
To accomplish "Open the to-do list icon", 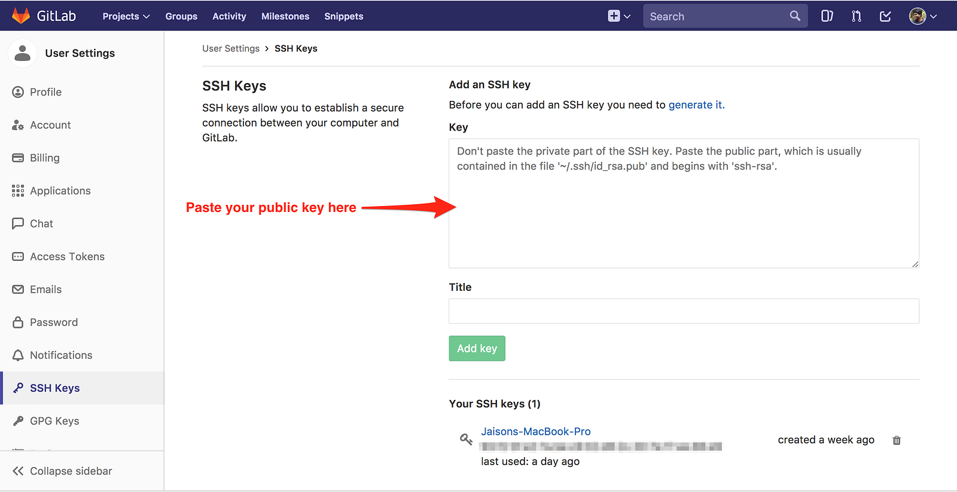I will [x=886, y=16].
